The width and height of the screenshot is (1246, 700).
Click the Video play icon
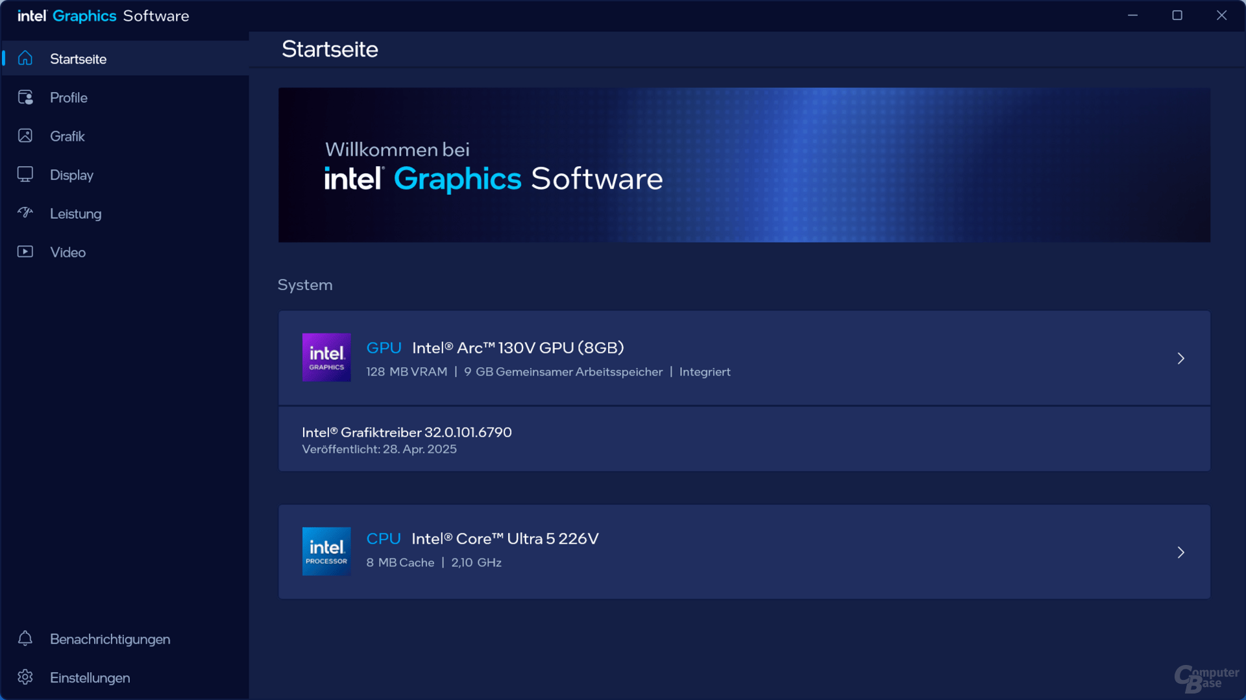[x=25, y=252]
